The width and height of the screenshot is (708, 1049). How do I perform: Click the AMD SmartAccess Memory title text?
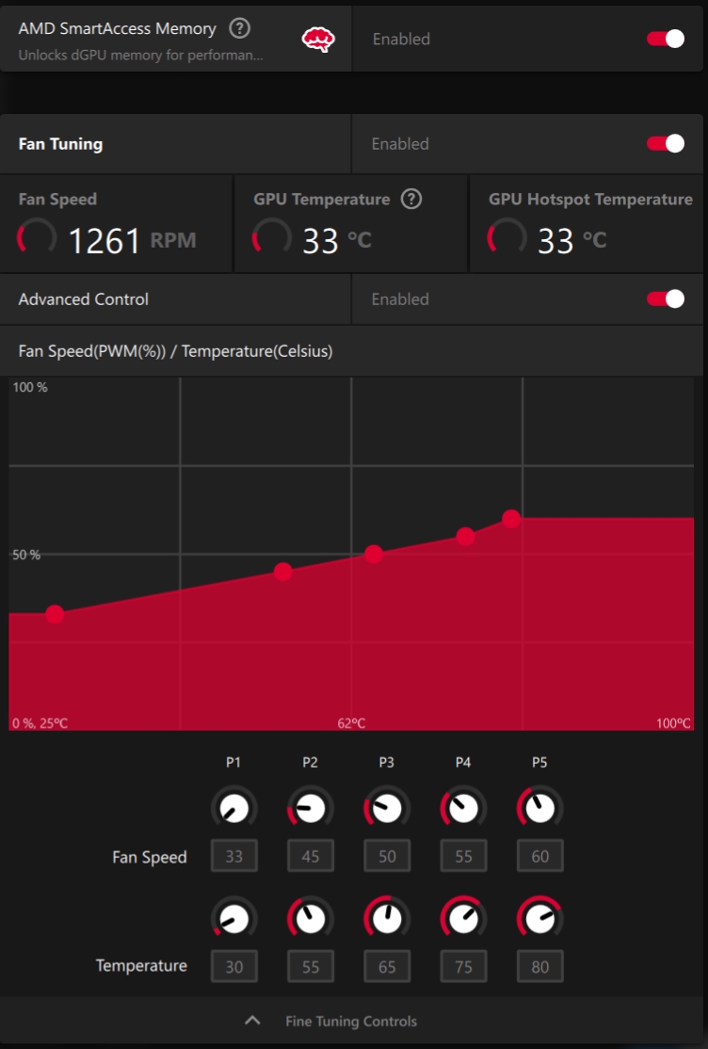tap(117, 29)
